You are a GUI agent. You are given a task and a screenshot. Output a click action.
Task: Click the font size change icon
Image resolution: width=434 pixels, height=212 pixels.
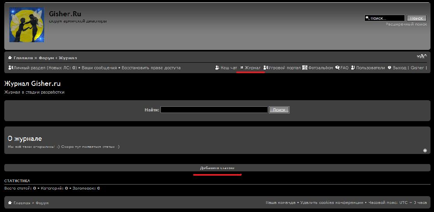(422, 56)
